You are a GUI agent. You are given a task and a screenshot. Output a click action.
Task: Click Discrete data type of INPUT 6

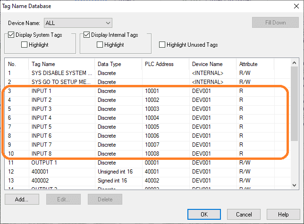pyautogui.click(x=107, y=136)
